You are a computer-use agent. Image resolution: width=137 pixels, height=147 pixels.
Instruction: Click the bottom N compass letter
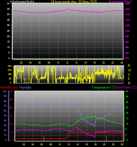(129, 83)
